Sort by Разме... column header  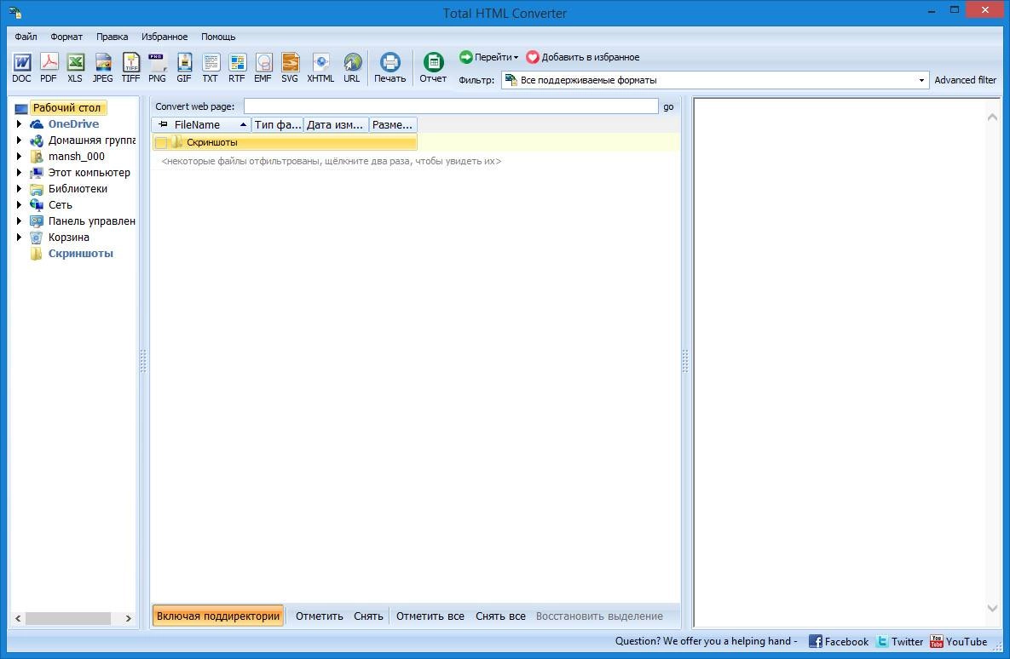point(393,125)
